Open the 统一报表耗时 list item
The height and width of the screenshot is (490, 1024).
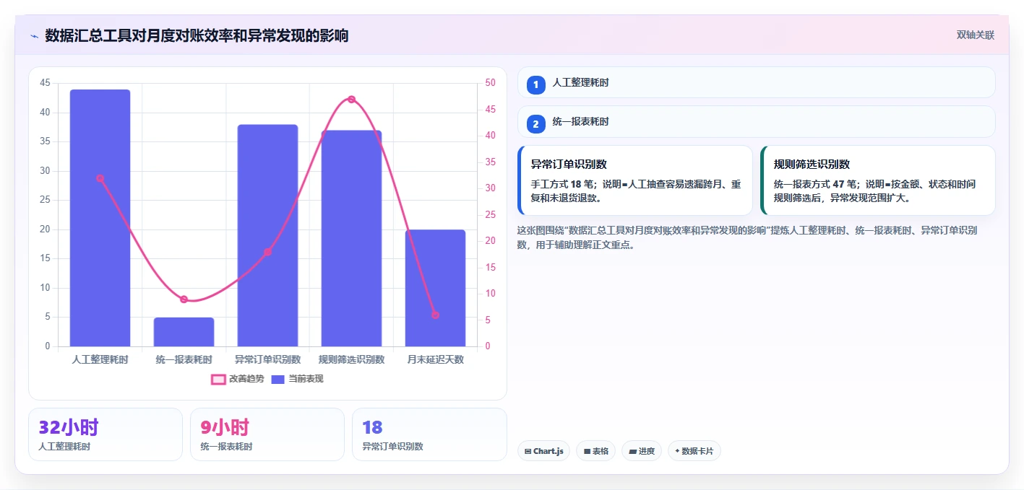point(757,121)
